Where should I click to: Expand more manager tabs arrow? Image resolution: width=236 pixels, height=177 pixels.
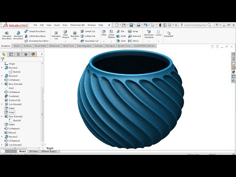(x=42, y=54)
